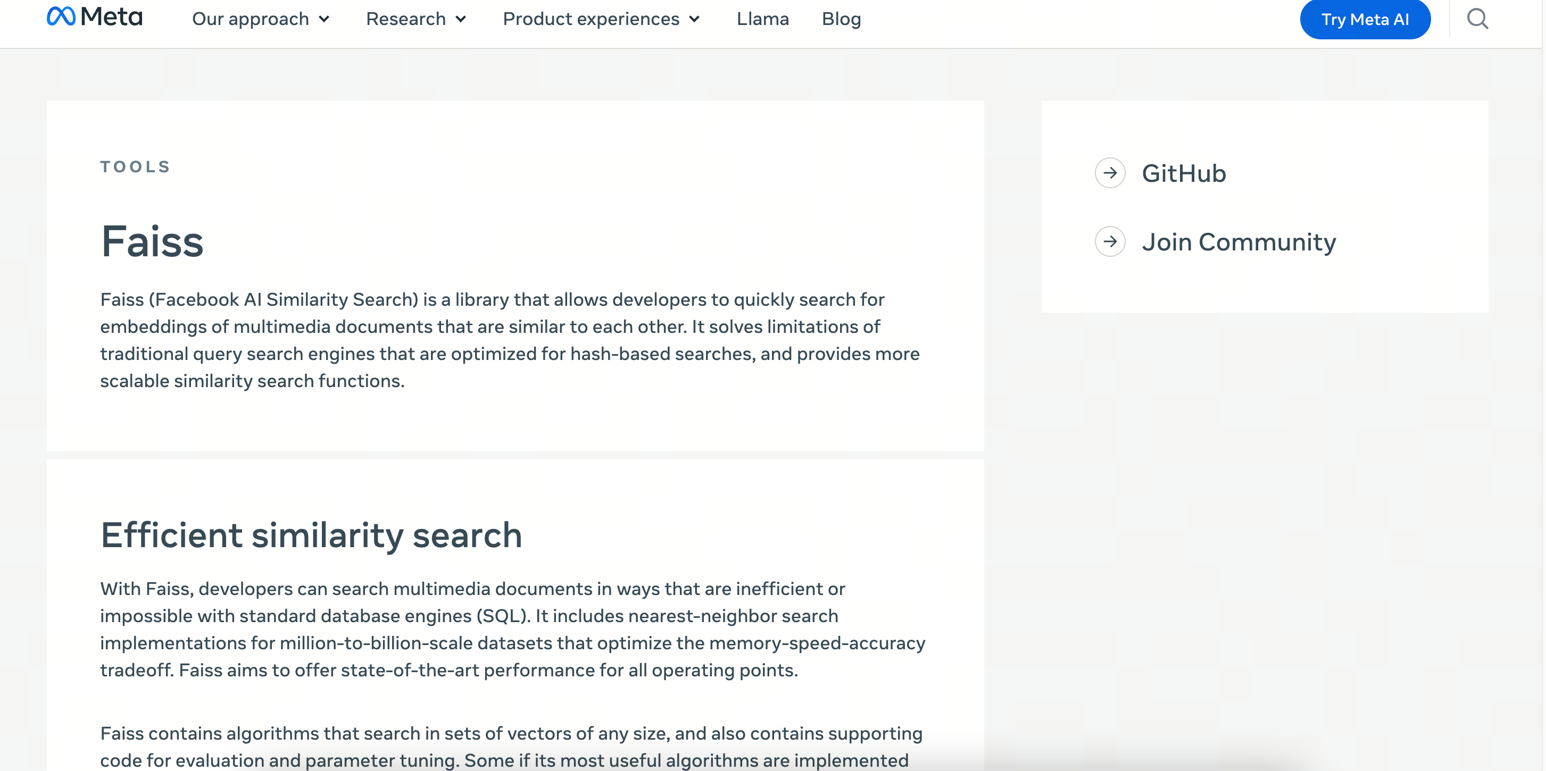Click the Meta infinity logo icon
The image size is (1546, 771).
pyautogui.click(x=61, y=16)
